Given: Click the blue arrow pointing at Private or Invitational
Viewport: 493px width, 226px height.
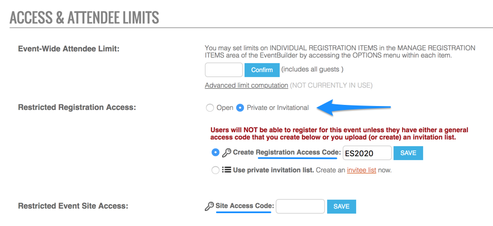Looking at the screenshot, I should [353, 108].
